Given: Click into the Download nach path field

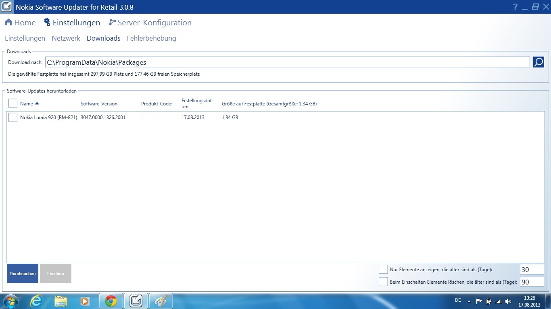Looking at the screenshot, I should (287, 62).
